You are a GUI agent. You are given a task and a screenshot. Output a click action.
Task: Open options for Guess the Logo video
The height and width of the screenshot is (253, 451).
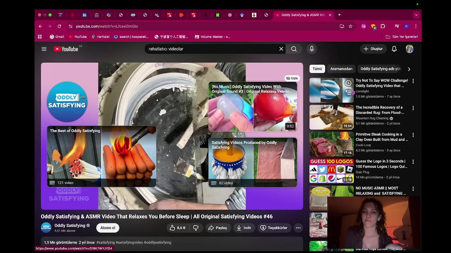click(413, 162)
